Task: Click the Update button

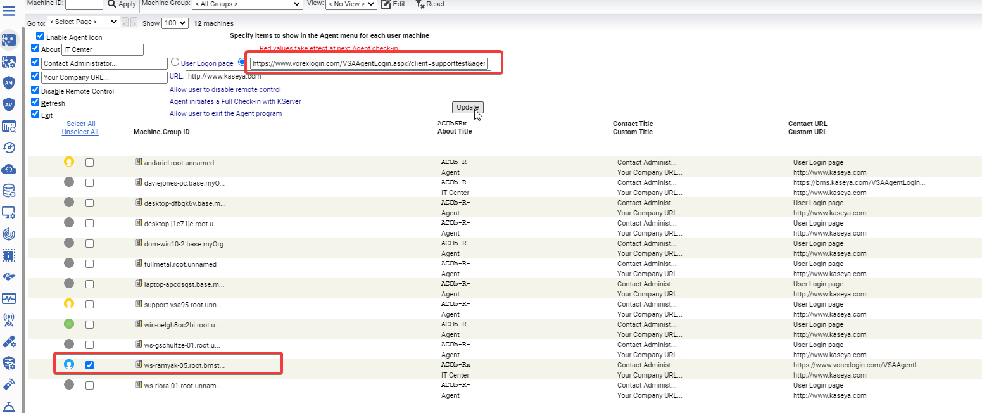Action: [468, 107]
